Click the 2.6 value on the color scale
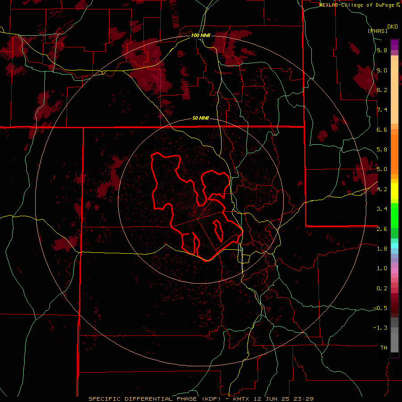Viewport: 402px width, 402px height. pyautogui.click(x=382, y=229)
